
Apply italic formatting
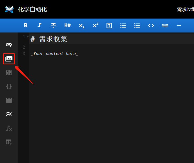[39, 26]
